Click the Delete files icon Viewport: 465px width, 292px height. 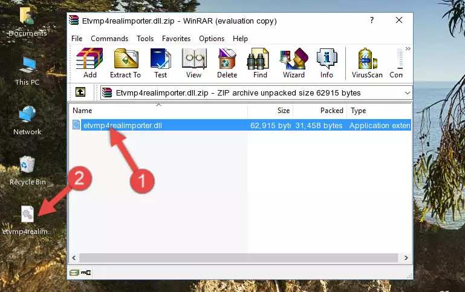pos(227,63)
